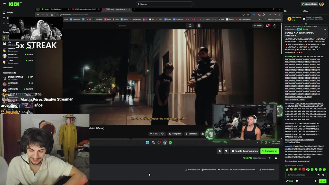Click the YouTube clip scissors icon
This screenshot has width=329, height=185.
click(203, 134)
